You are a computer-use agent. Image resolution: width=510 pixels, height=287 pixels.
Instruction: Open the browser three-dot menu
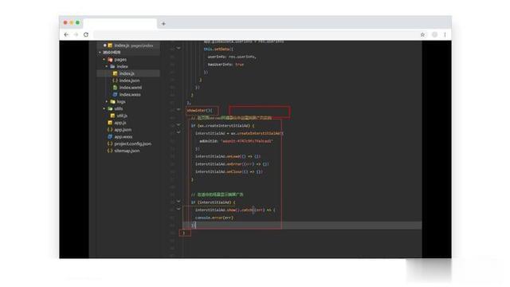coord(445,34)
